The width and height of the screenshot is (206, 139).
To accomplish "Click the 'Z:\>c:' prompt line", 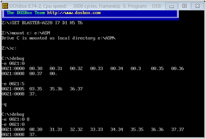I will coord(9,48).
